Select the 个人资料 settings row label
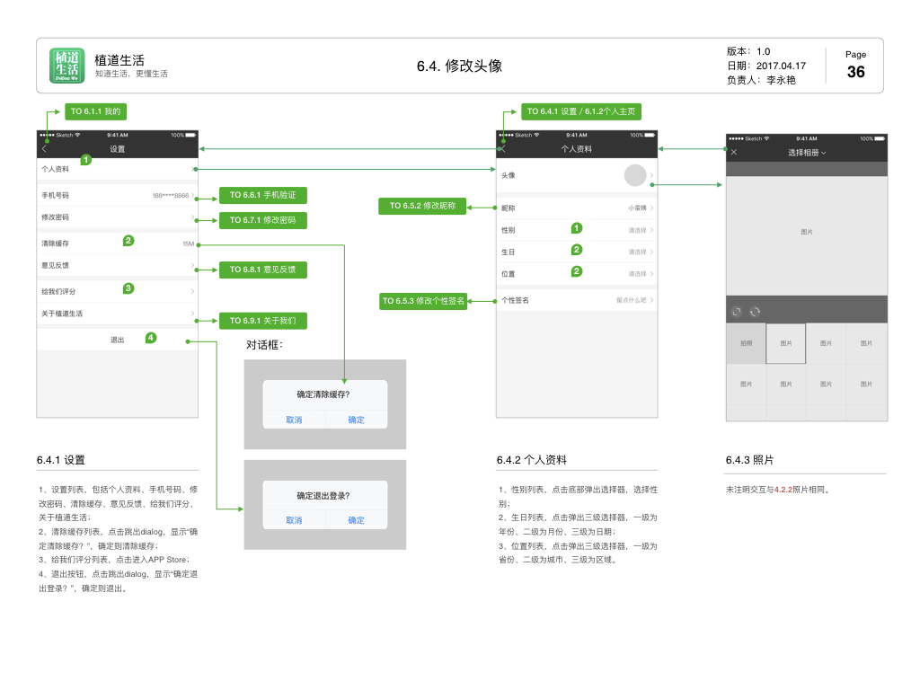Viewport: 920px width, 690px height. coord(55,169)
